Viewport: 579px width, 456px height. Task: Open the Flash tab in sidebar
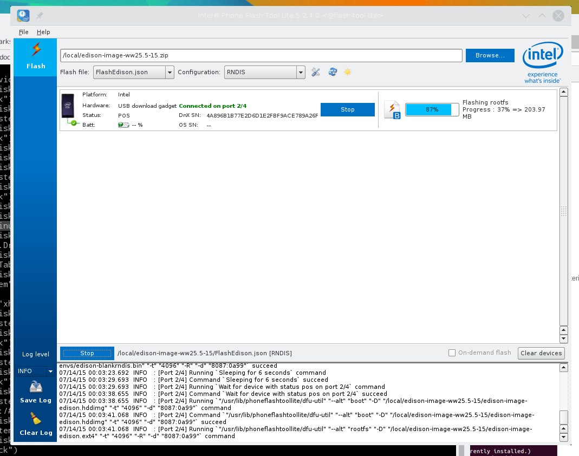[x=35, y=57]
